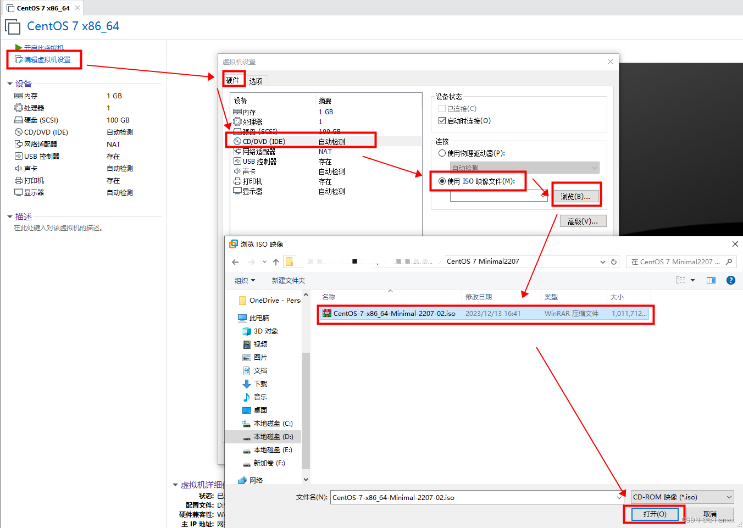Click the processor icon in main device panel
The image size is (743, 528).
click(x=19, y=108)
